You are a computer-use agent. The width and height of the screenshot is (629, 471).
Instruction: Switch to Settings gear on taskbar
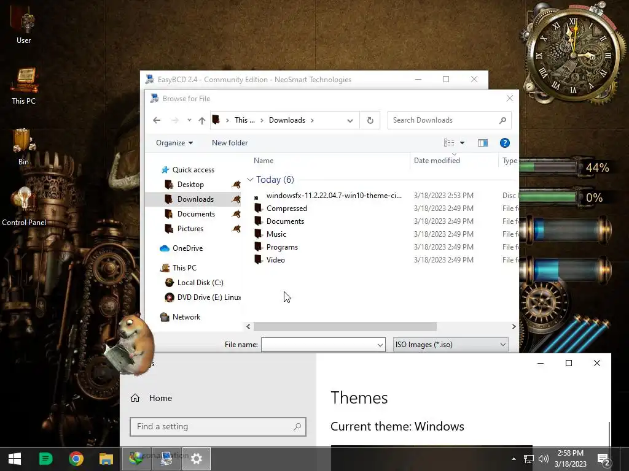[x=196, y=459]
